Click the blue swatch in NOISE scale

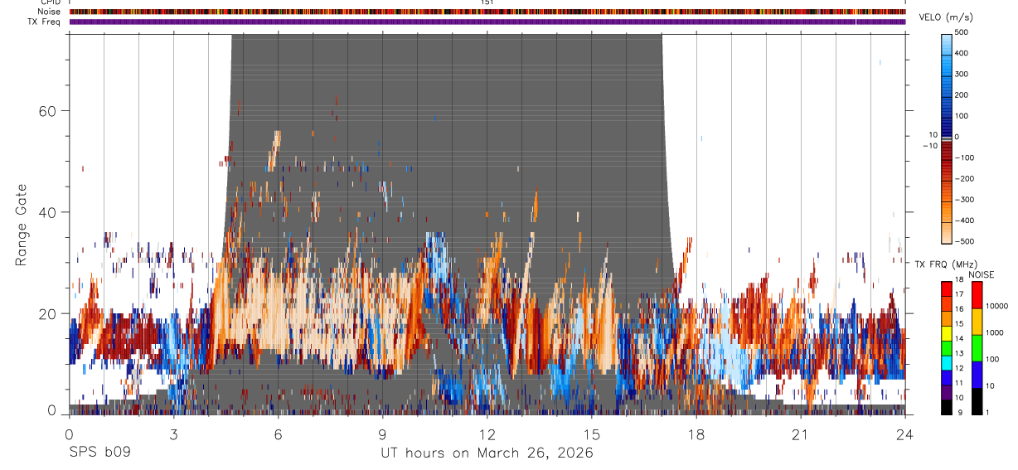(977, 375)
